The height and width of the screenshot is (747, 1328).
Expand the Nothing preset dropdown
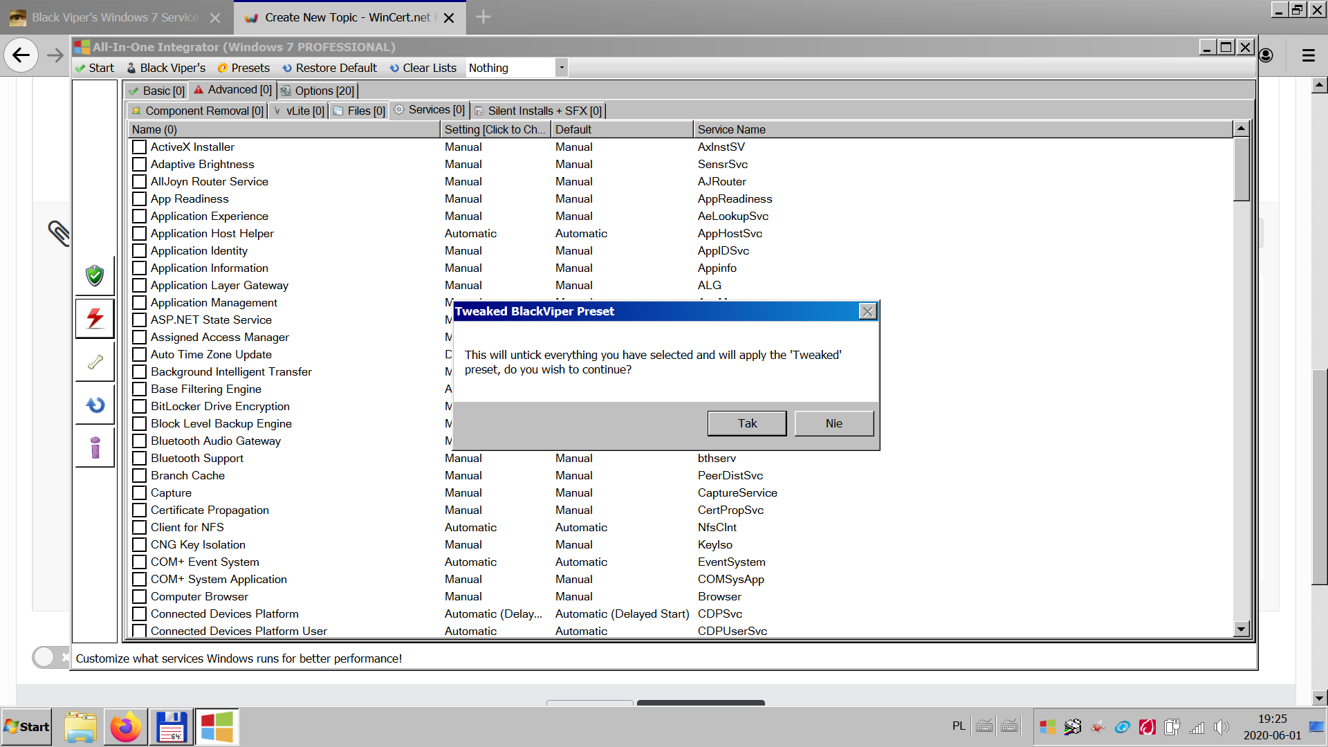561,68
